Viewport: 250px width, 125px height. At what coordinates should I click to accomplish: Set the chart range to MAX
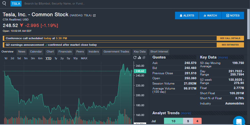84,58
